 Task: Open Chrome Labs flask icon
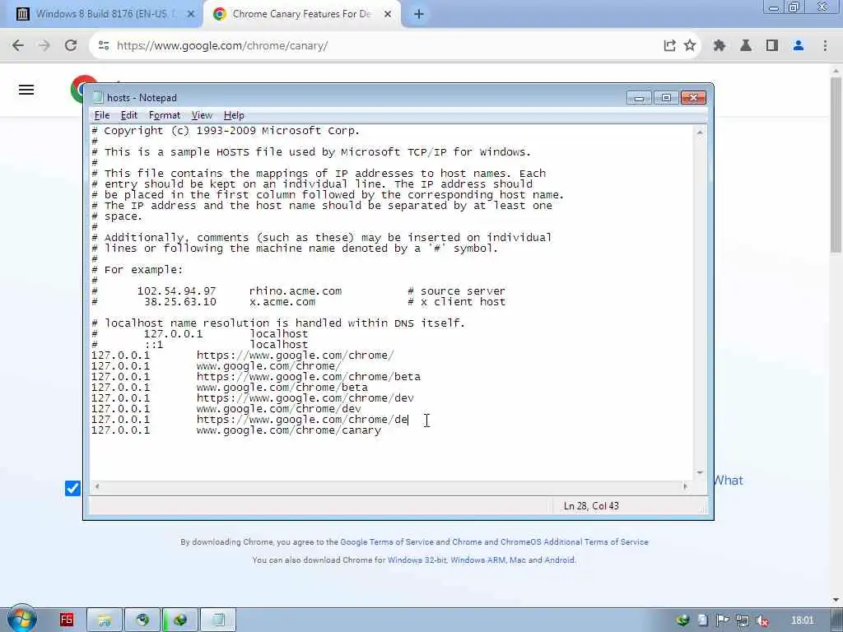click(746, 46)
